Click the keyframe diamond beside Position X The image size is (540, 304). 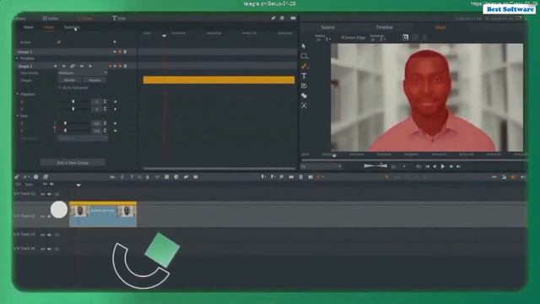(115, 101)
